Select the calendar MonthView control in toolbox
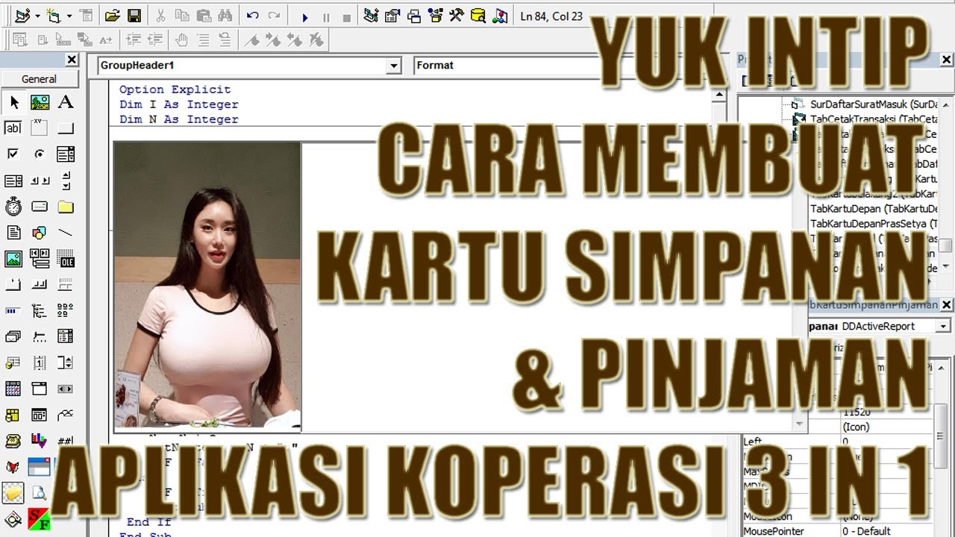Screen dimensions: 955x537 click(13, 388)
